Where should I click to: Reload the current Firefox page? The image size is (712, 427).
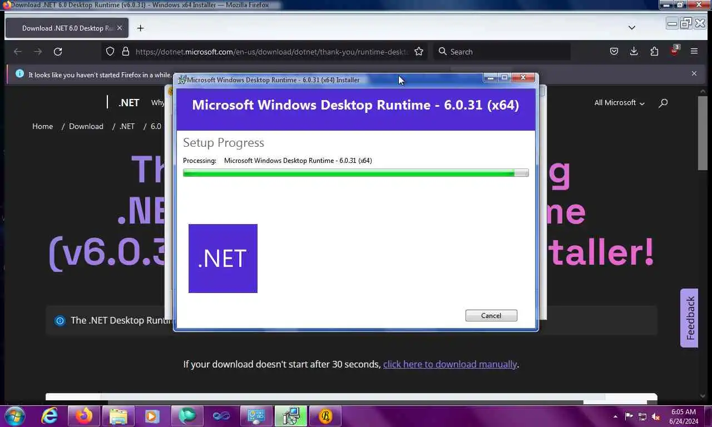tap(58, 51)
